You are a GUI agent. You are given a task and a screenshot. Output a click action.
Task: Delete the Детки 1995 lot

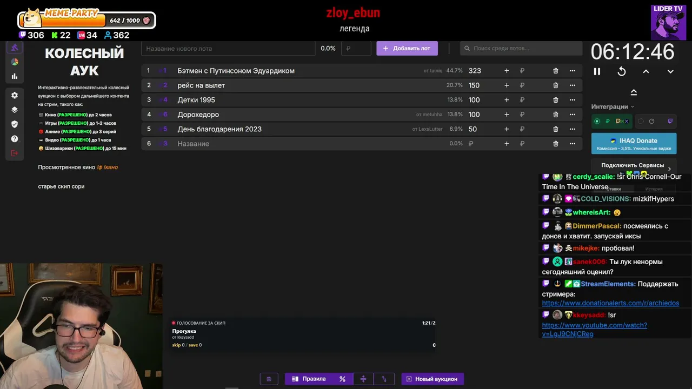[x=555, y=100]
